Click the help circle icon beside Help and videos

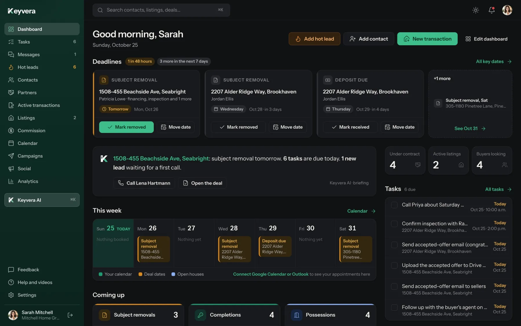pyautogui.click(x=11, y=282)
